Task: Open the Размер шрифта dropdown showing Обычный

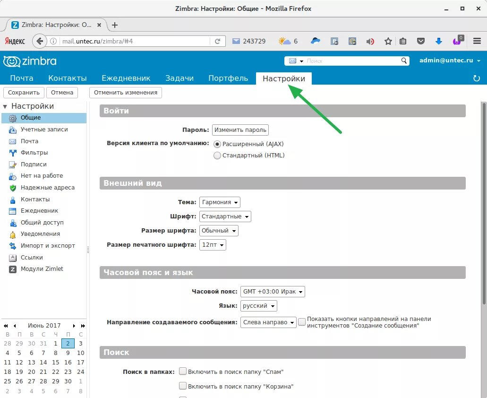Action: 219,231
